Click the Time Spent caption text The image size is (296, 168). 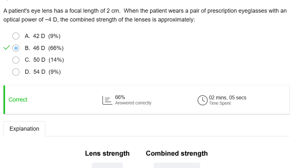pos(220,103)
